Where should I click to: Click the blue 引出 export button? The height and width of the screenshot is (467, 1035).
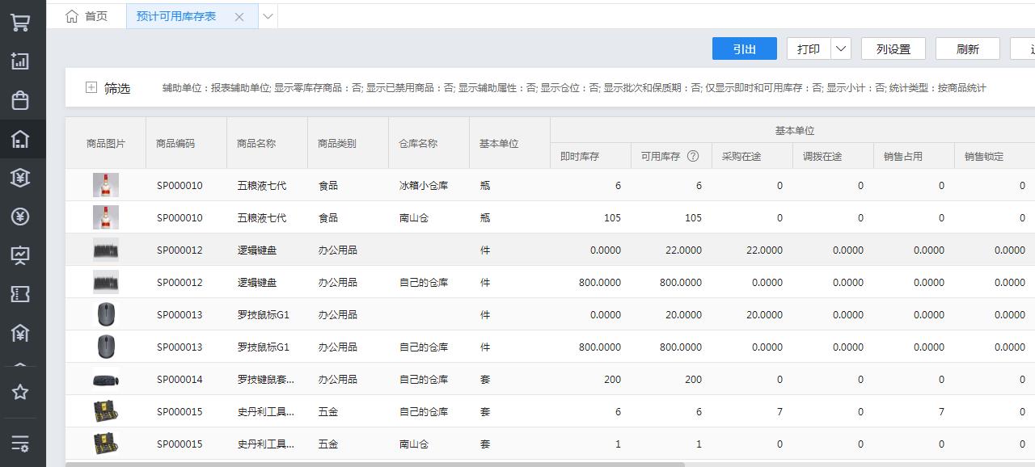744,48
